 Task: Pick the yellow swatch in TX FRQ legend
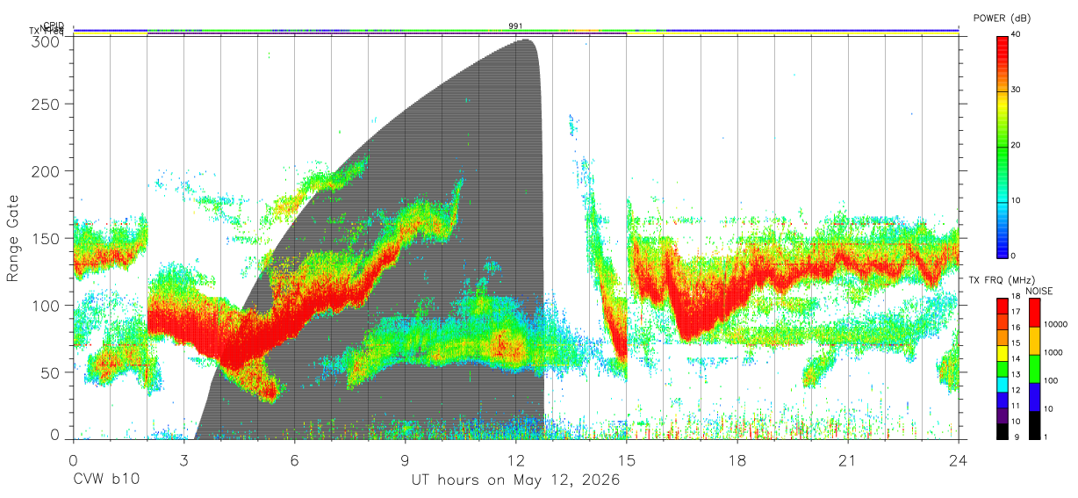[1003, 353]
